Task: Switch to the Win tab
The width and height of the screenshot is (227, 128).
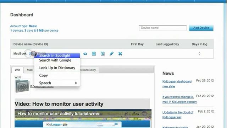Action: [x=17, y=70]
